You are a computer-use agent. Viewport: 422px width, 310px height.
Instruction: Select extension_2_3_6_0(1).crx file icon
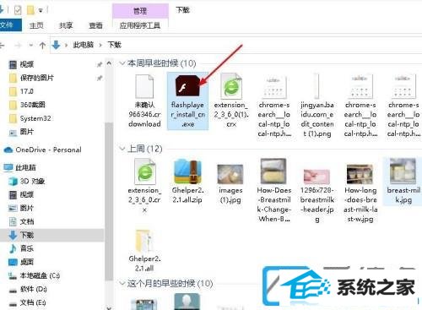[x=230, y=86]
